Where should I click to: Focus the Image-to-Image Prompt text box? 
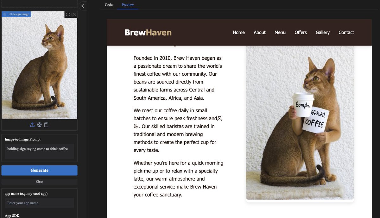click(x=39, y=151)
